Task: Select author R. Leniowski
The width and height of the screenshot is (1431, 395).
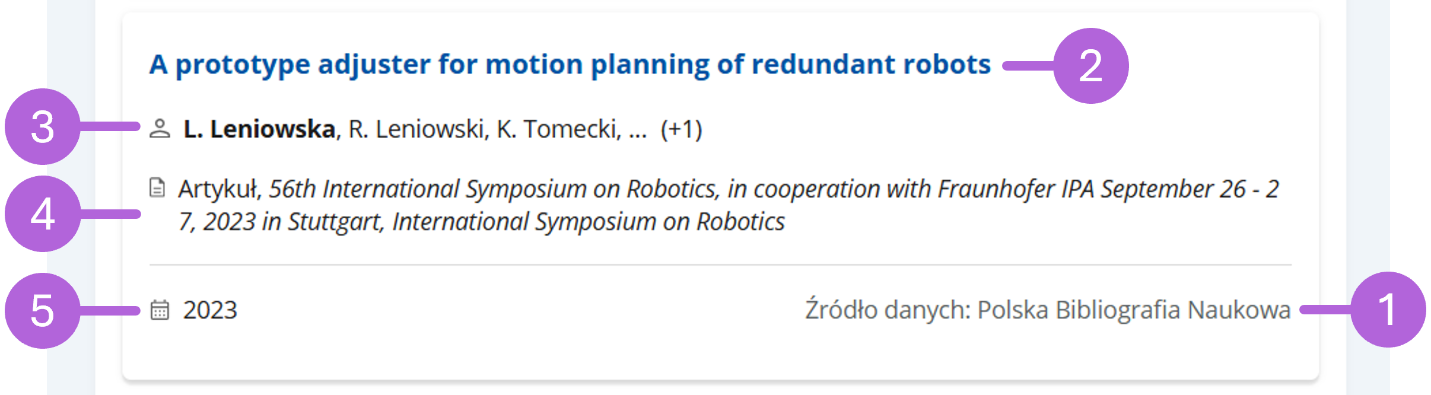Action: tap(417, 129)
